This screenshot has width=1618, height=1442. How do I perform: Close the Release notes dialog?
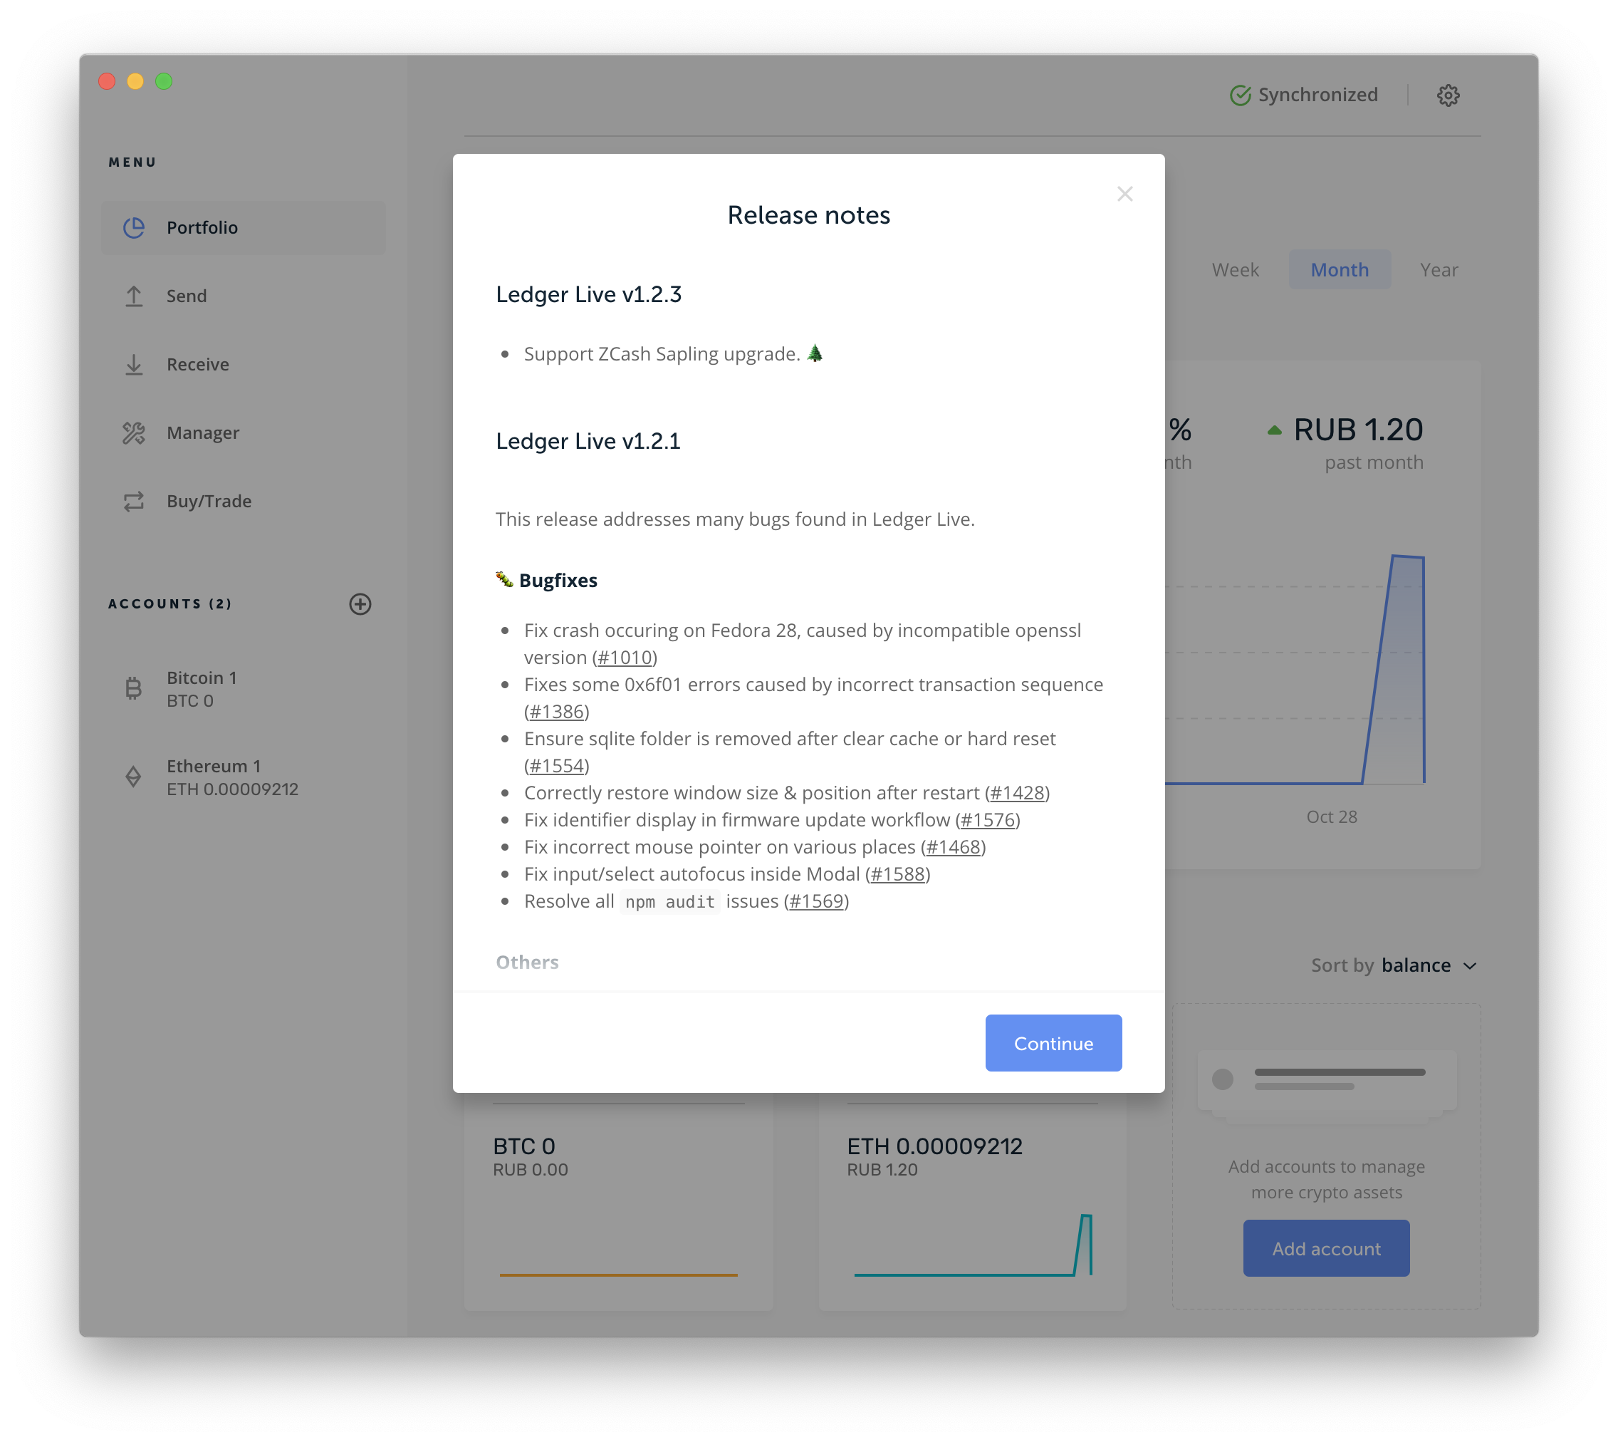pos(1124,194)
